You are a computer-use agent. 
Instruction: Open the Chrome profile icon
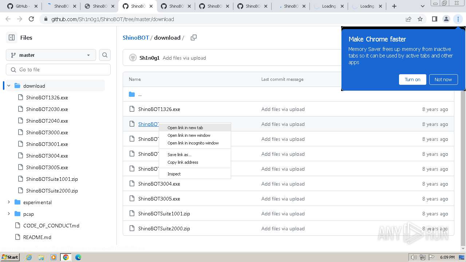446,19
